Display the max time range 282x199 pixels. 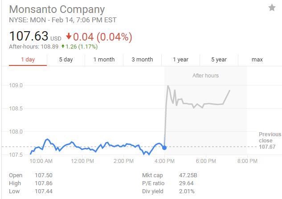point(257,60)
